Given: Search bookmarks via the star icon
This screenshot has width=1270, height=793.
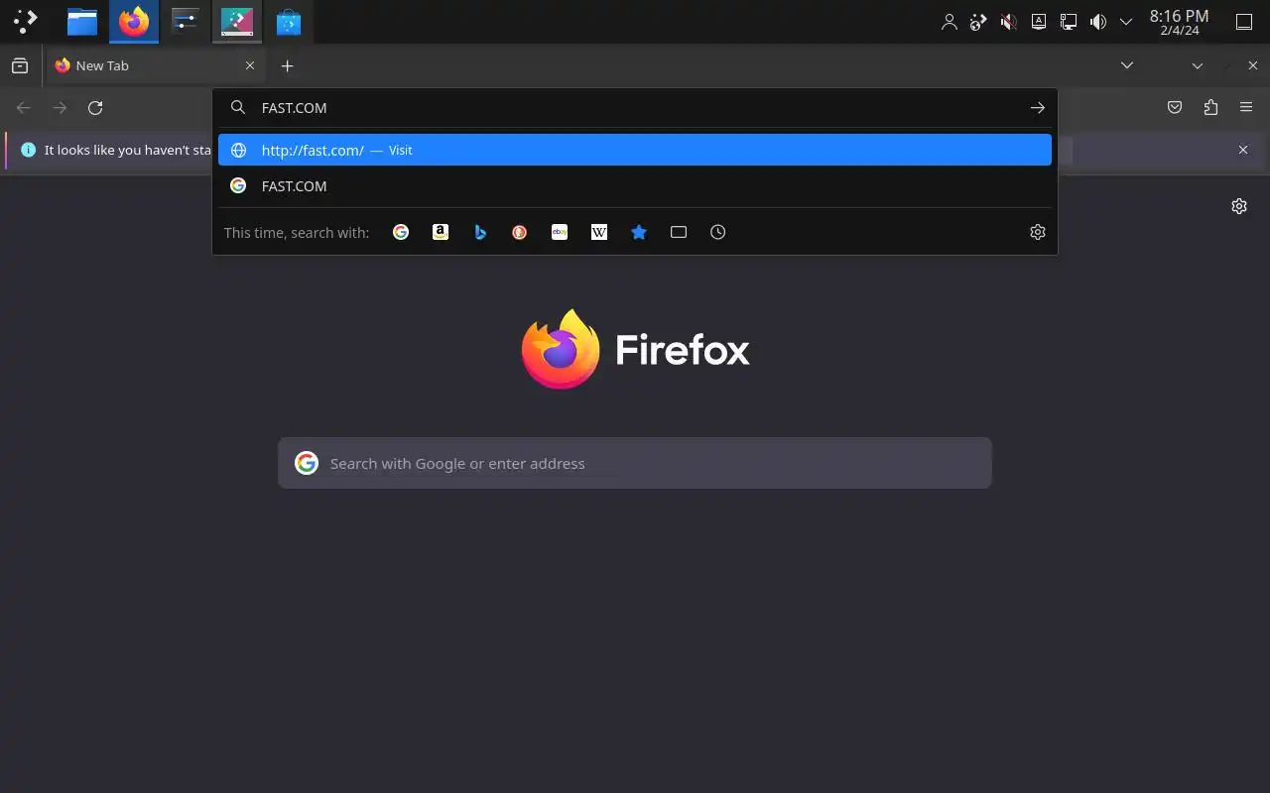Looking at the screenshot, I should tap(639, 232).
